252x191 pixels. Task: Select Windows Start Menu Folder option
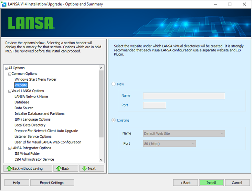click(35, 79)
